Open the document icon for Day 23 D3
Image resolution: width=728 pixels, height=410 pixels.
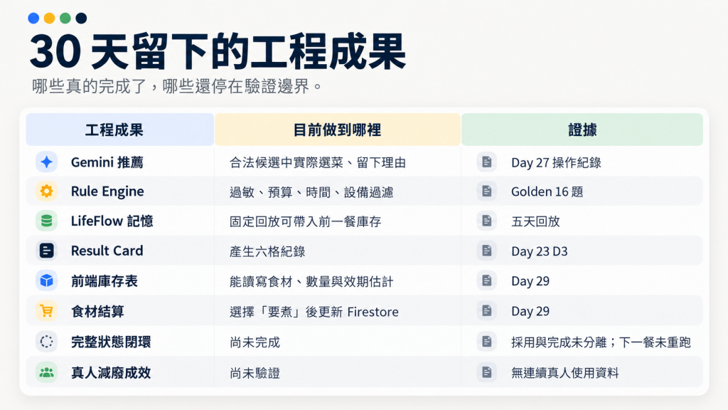click(x=486, y=251)
